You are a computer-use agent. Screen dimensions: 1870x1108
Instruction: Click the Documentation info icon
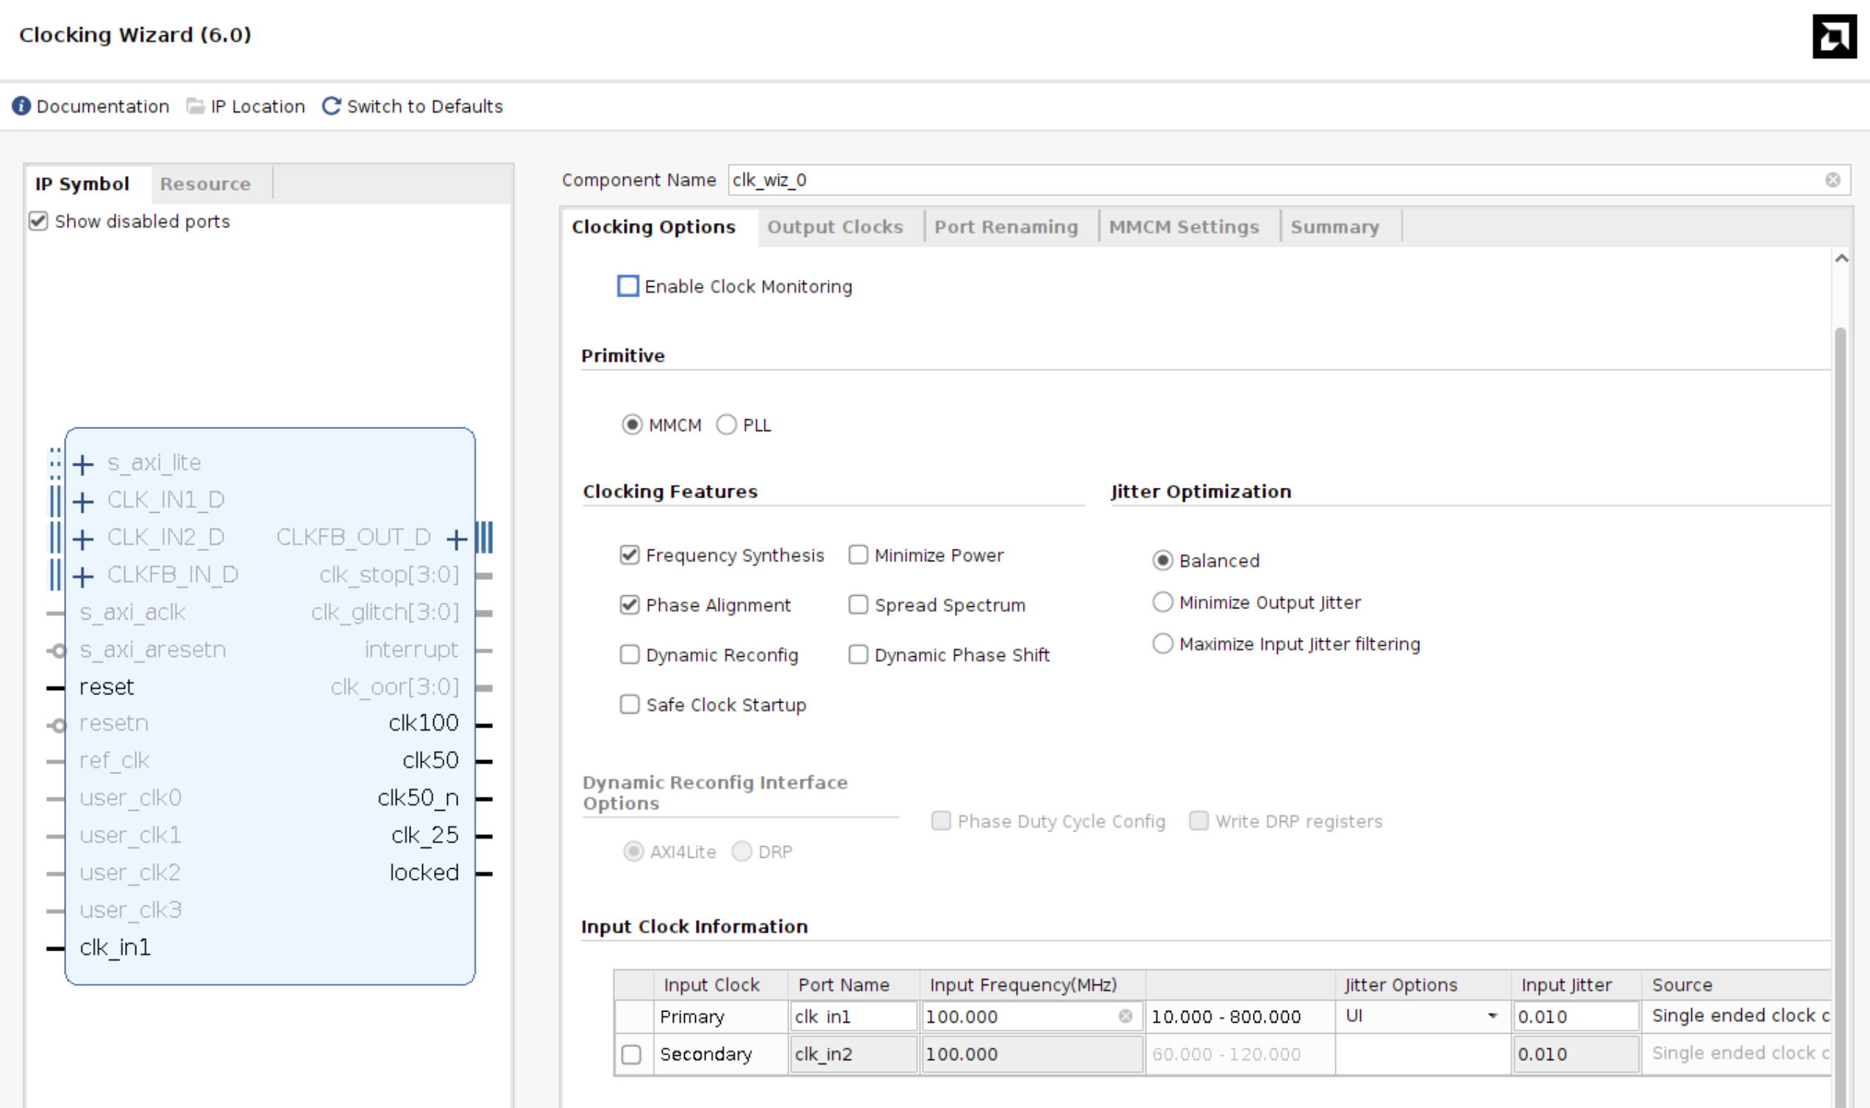[x=21, y=106]
